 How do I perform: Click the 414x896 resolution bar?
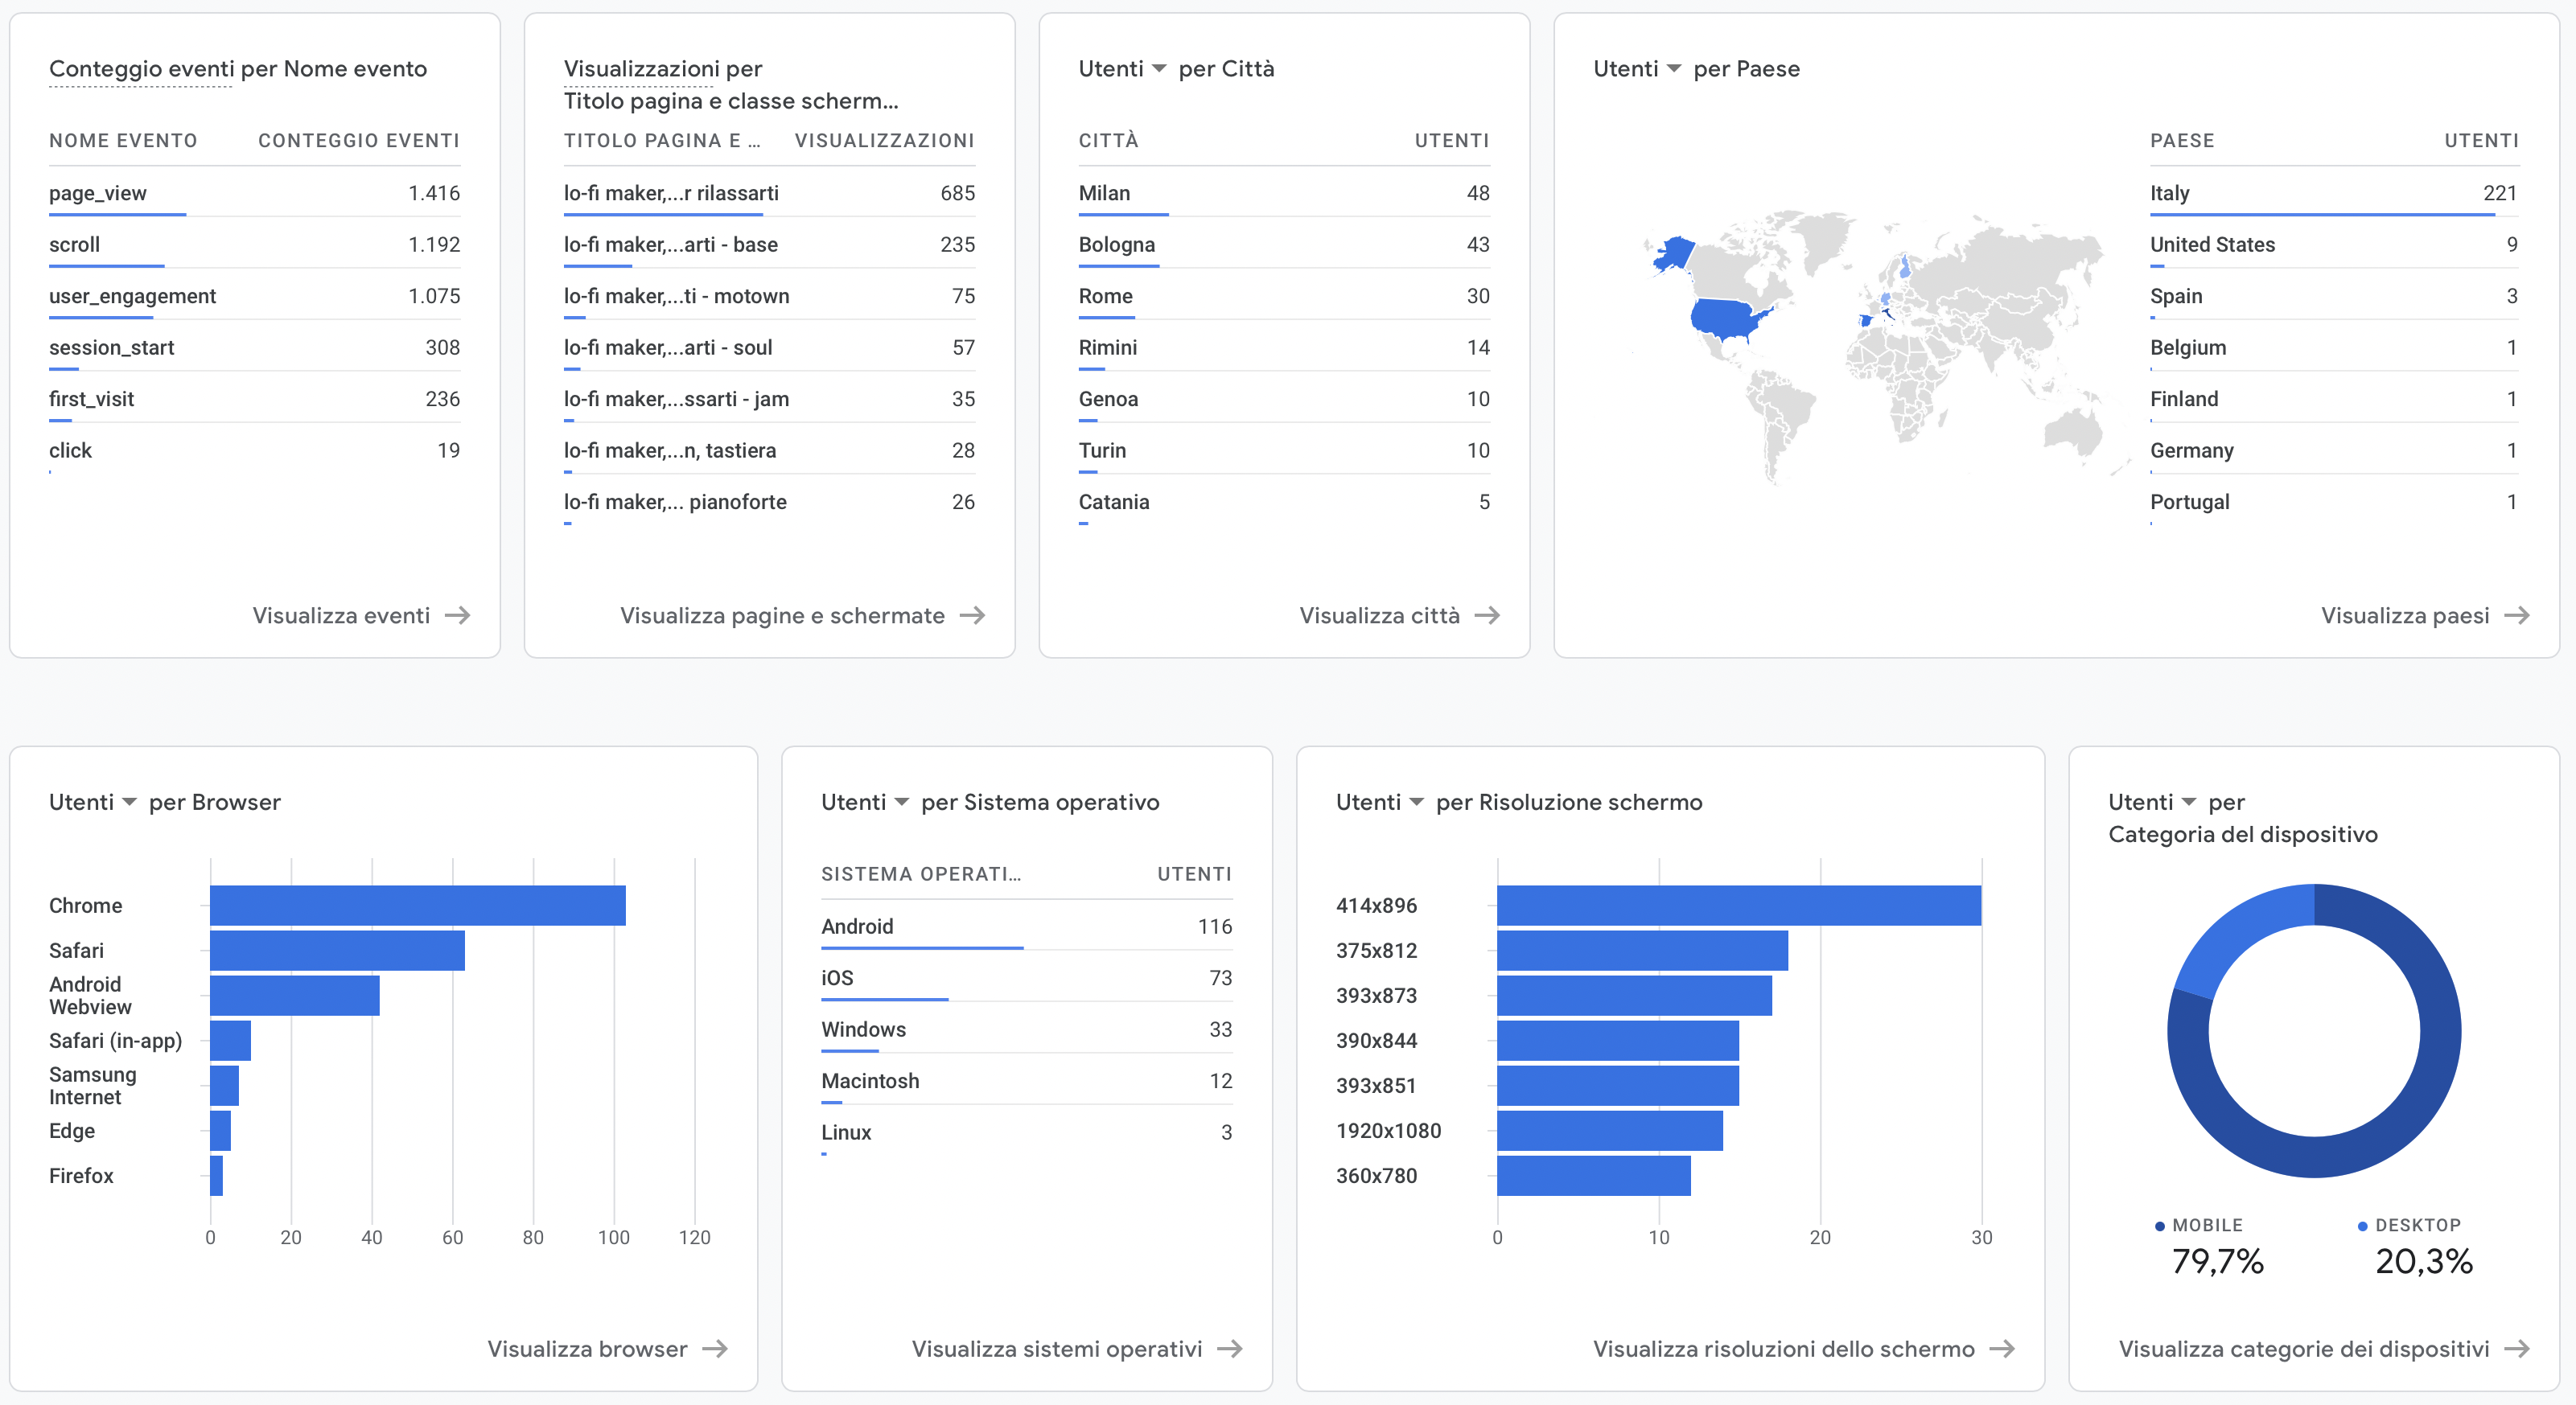(x=1739, y=906)
